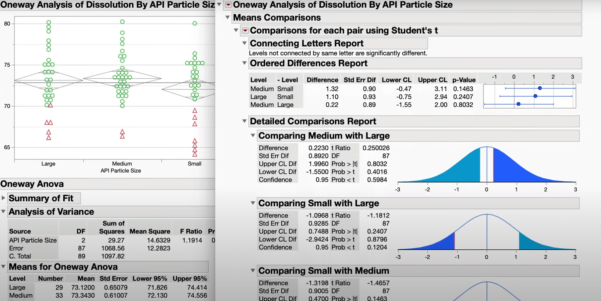The height and width of the screenshot is (301, 601).
Task: Open red triangle menu for Oneway Analysis
Action: [x=228, y=5]
